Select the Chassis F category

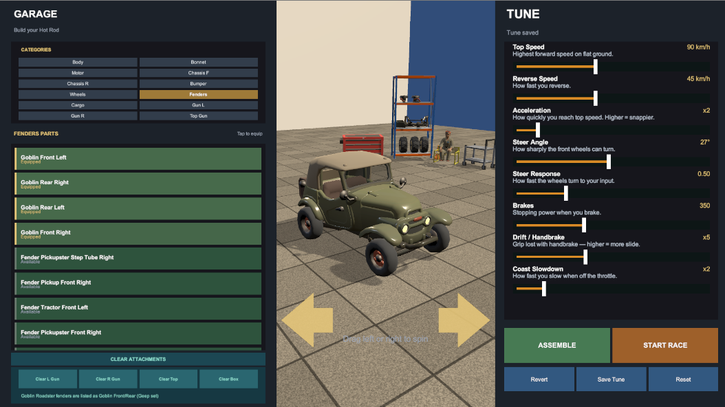pyautogui.click(x=198, y=73)
